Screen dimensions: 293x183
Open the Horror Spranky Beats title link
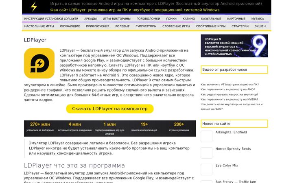pos(233,149)
